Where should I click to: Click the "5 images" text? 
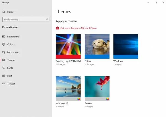(x=60, y=107)
